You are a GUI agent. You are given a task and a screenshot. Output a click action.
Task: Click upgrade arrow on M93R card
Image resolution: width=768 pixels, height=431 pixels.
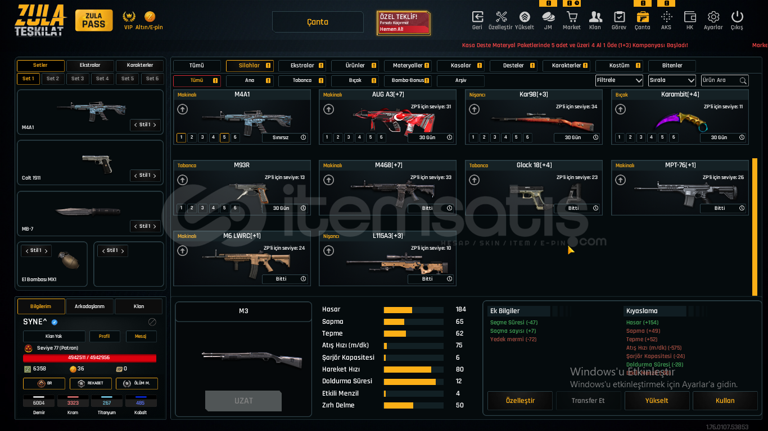point(182,180)
